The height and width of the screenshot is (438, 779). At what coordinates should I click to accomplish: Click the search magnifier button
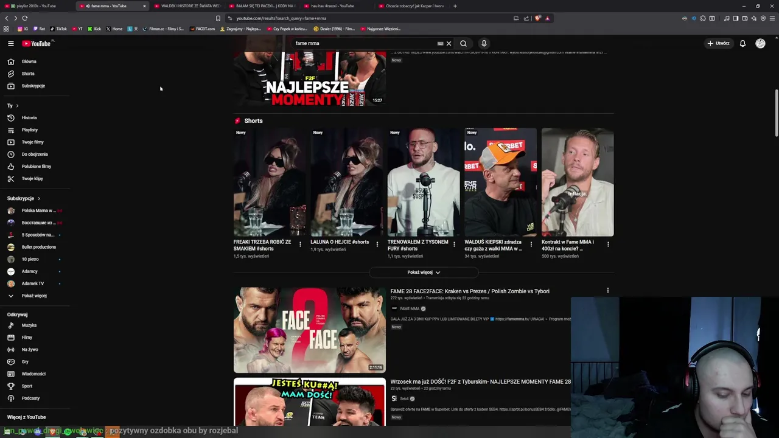click(463, 43)
